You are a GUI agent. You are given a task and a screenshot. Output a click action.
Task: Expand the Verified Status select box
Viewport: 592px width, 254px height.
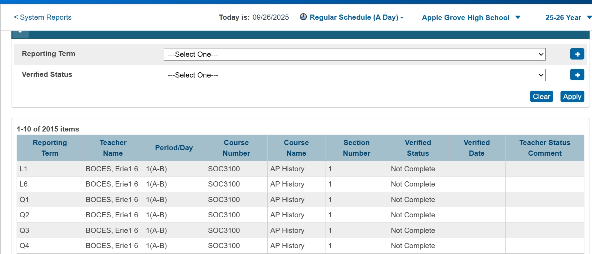click(354, 75)
